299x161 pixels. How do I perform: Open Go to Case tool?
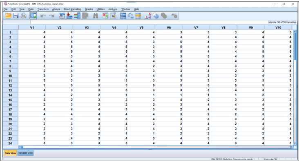coord(62,16)
